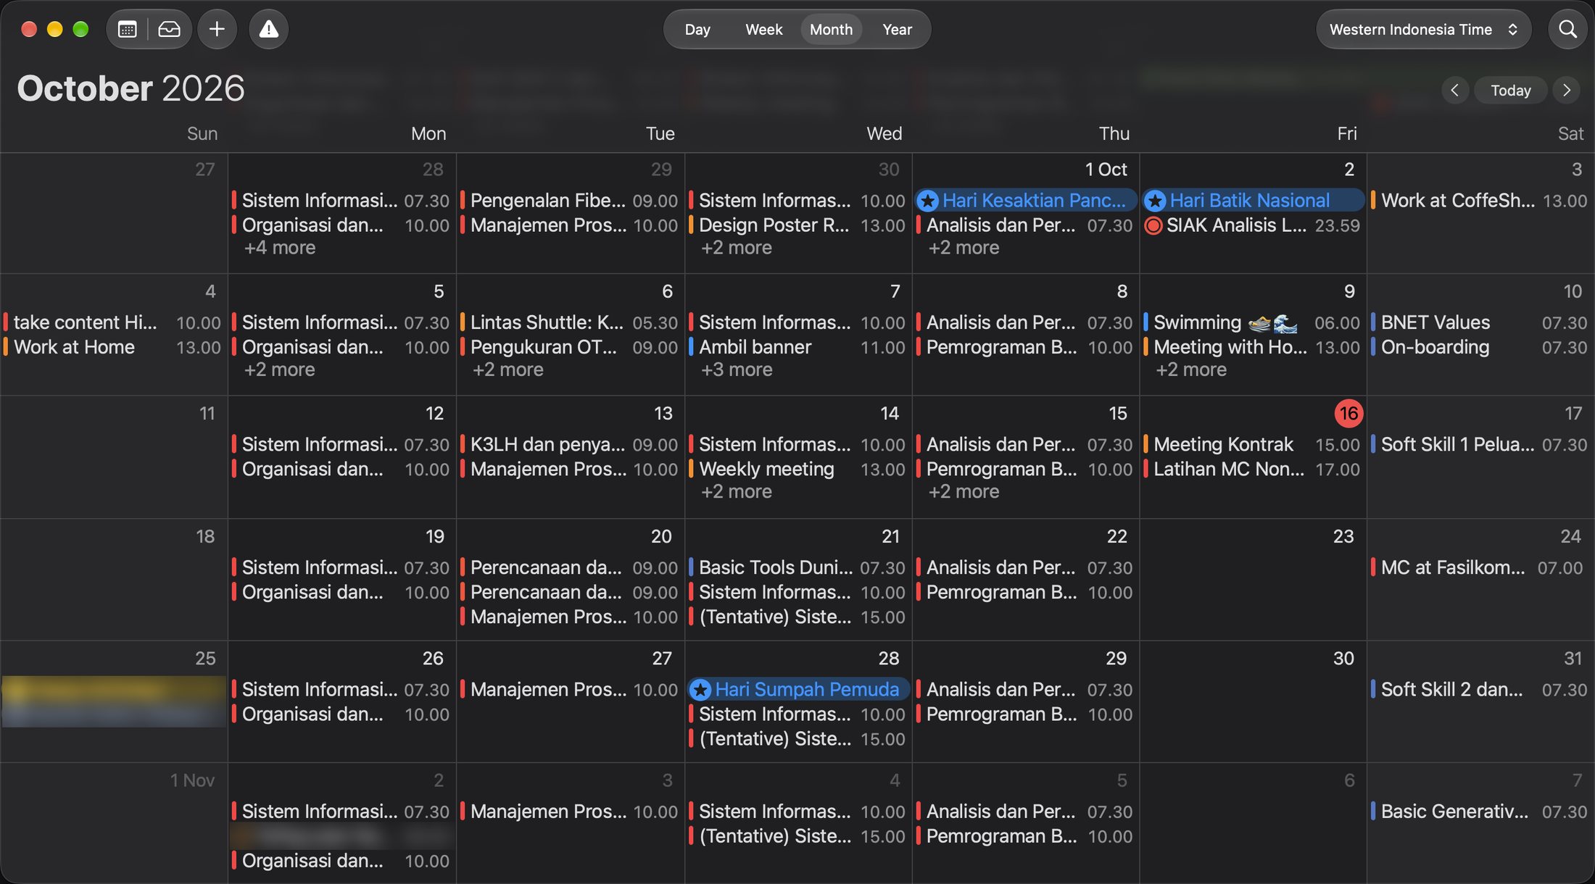Go to next month arrow
This screenshot has width=1595, height=884.
(x=1566, y=90)
